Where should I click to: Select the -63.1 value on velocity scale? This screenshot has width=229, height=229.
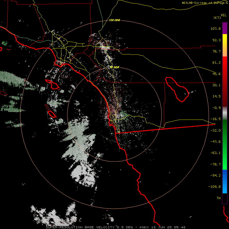[x=216, y=153]
